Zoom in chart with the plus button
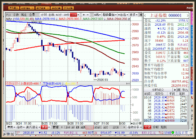 pos(84,15)
